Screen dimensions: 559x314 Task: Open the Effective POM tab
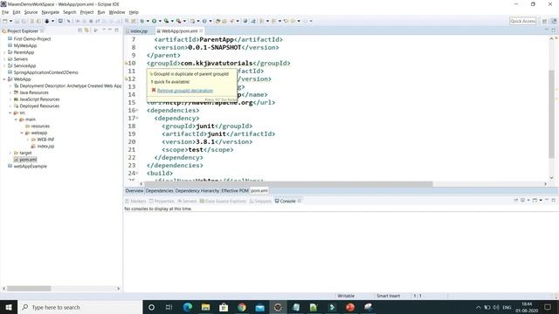click(x=235, y=191)
